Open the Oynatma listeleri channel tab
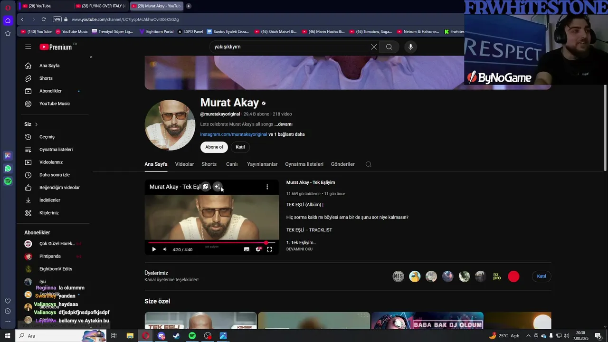Screen dimensions: 608x342 (x=304, y=164)
